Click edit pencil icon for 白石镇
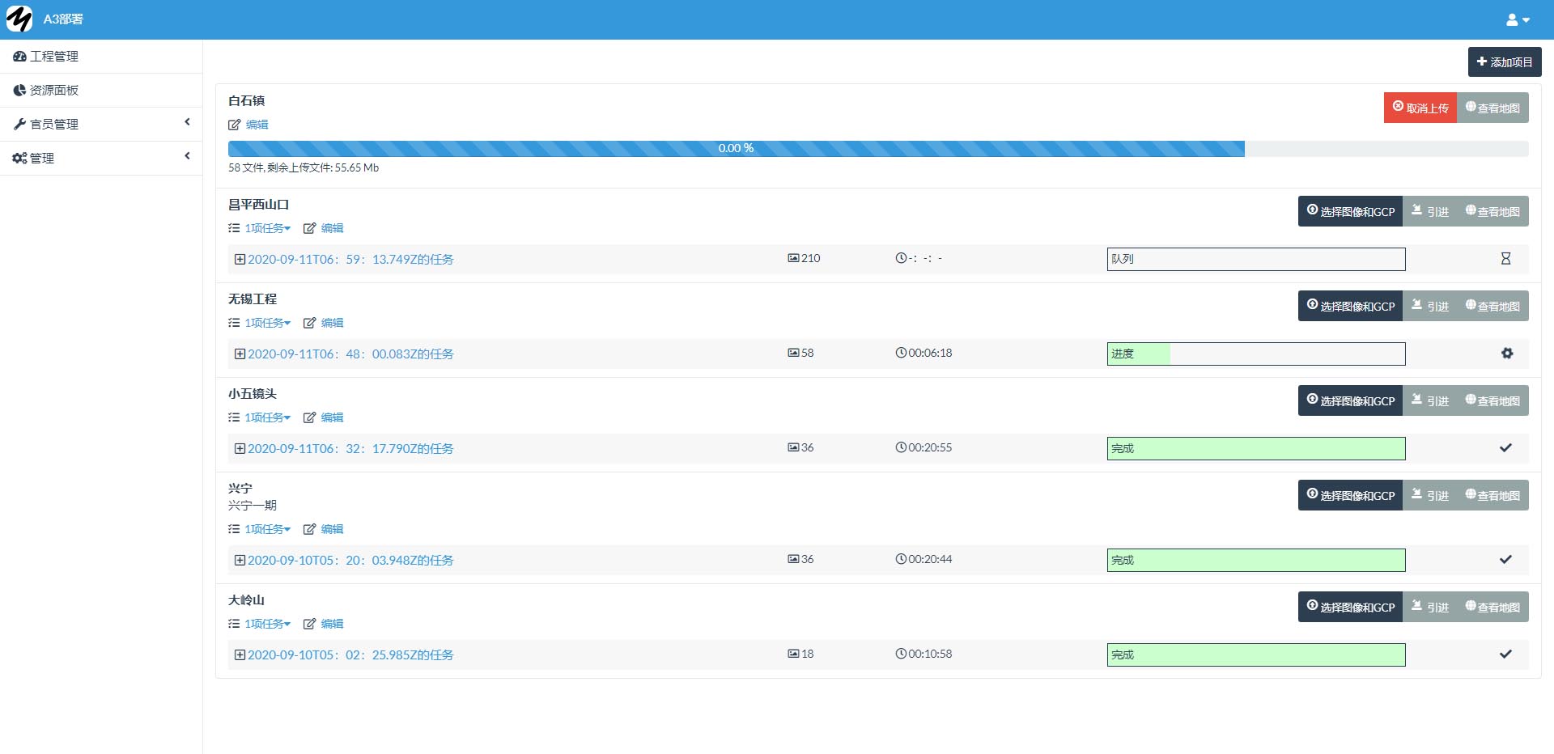1554x754 pixels. [235, 125]
